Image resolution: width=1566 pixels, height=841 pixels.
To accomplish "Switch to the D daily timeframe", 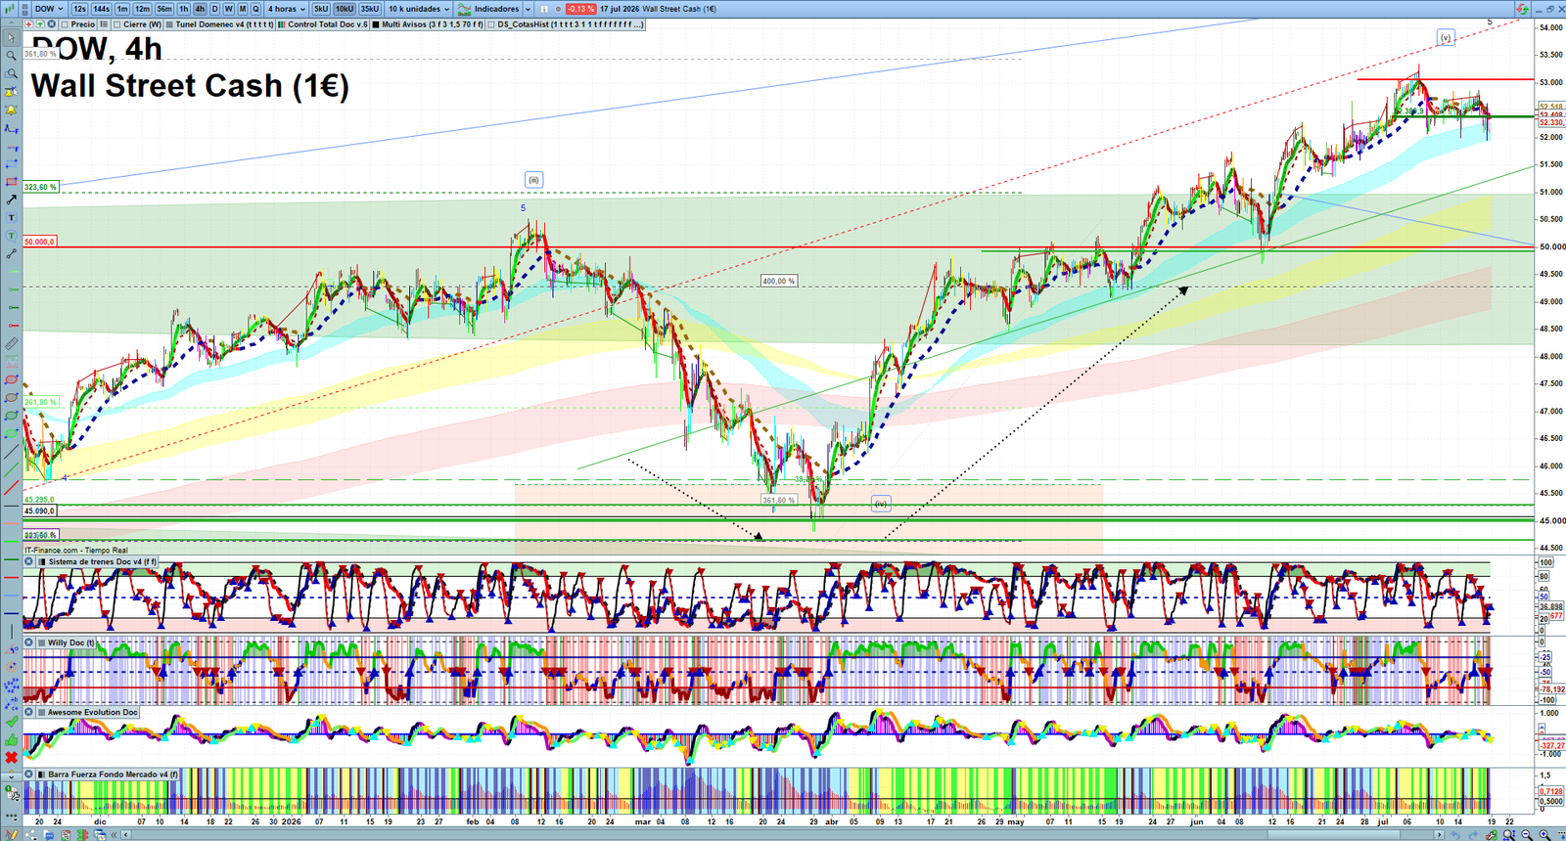I will [x=214, y=9].
